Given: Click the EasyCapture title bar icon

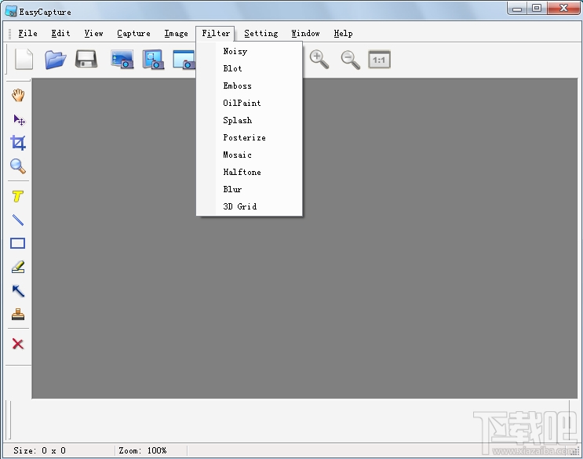Looking at the screenshot, I should point(11,11).
